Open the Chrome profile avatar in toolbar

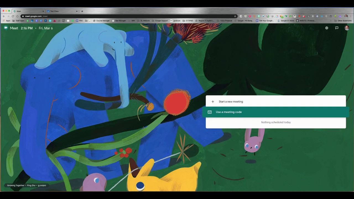pyautogui.click(x=346, y=16)
